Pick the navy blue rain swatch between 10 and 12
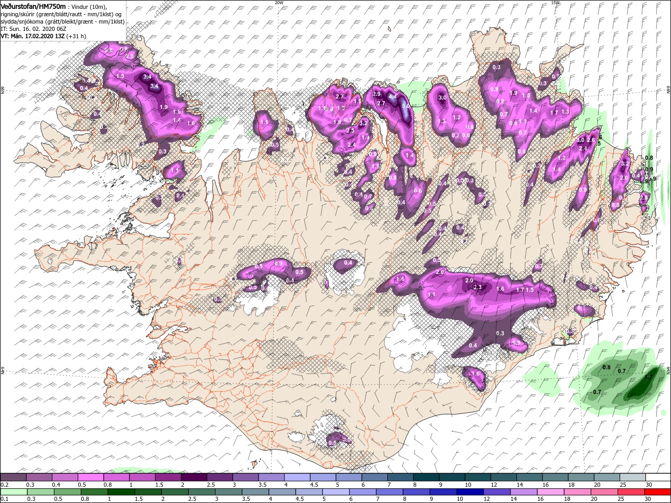Screen dimensions: 671x503 point(470,491)
